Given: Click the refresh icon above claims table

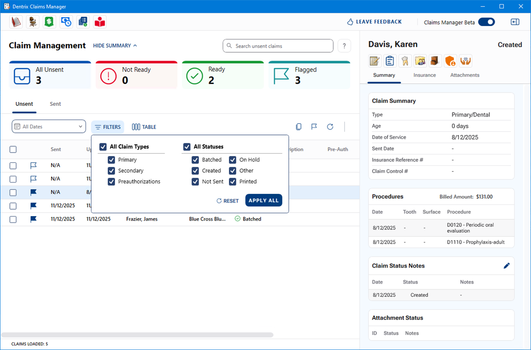Looking at the screenshot, I should point(330,127).
